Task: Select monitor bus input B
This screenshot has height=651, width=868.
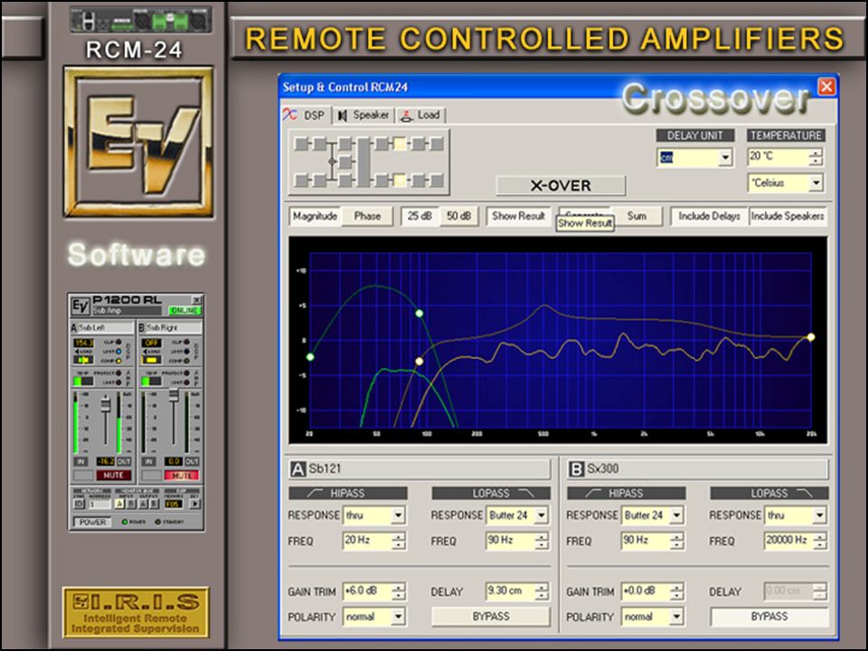Action: (130, 505)
